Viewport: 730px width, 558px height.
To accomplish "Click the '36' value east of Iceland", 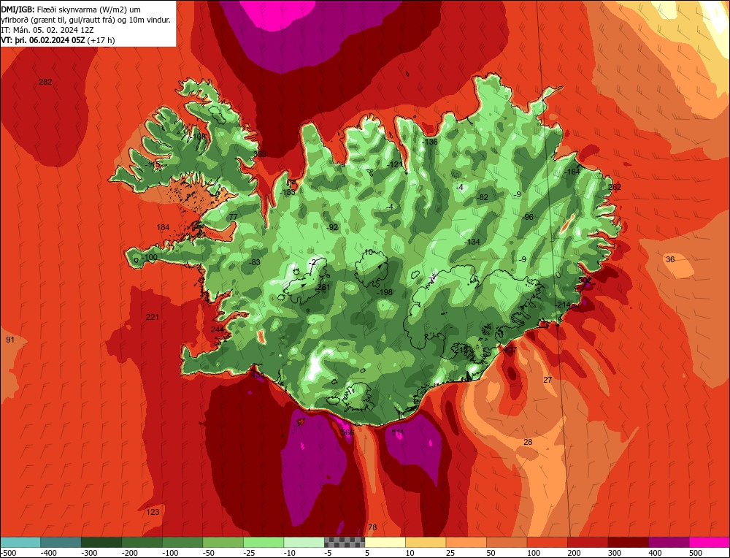I will [x=670, y=259].
